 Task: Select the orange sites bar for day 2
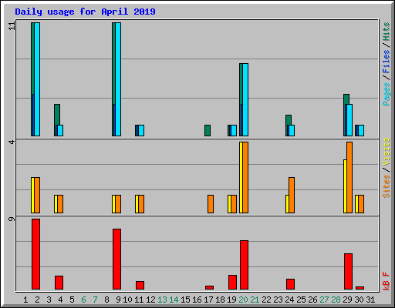click(x=37, y=195)
